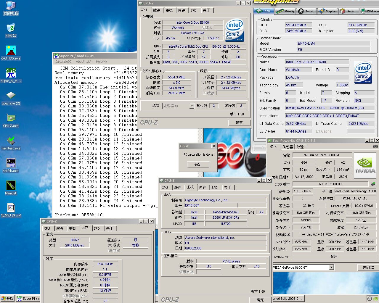Launch the MemSet desktop icon
This screenshot has height=303, width=379.
(x=11, y=188)
